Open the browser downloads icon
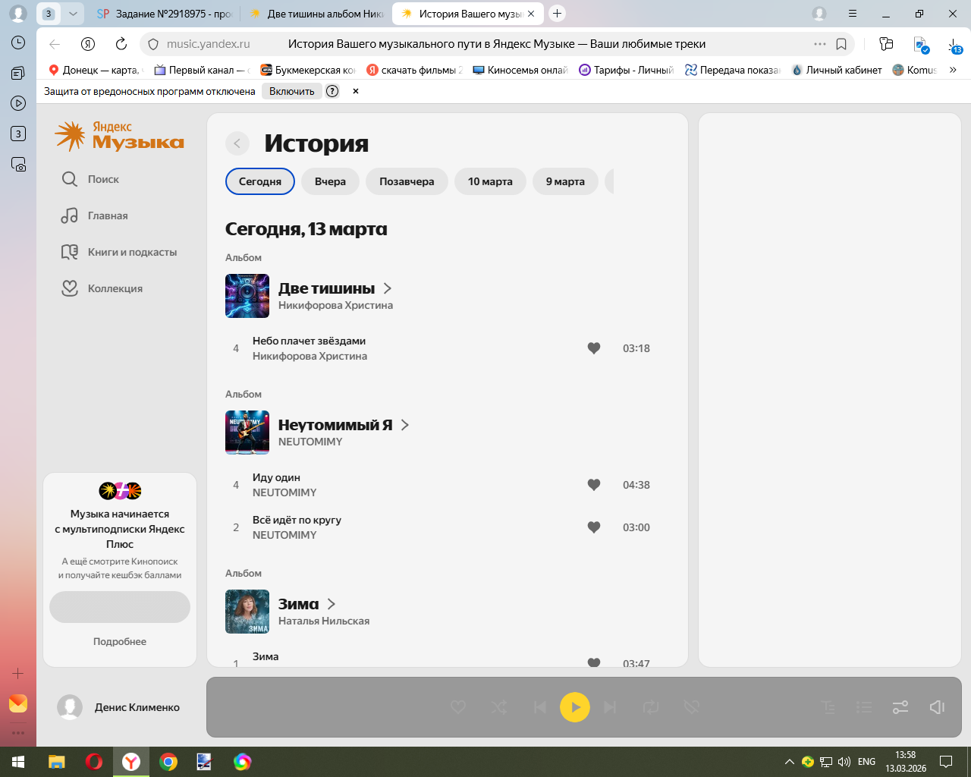Viewport: 971px width, 777px height. pyautogui.click(x=954, y=46)
